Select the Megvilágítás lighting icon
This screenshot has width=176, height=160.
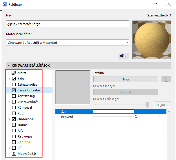[14, 154]
